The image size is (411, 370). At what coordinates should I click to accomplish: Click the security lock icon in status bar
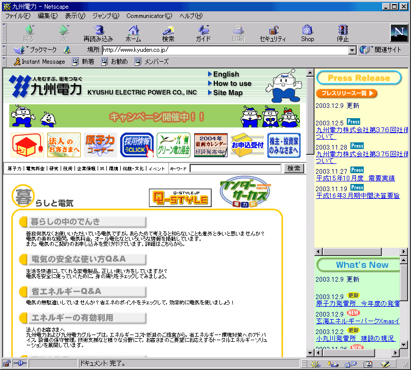click(x=7, y=363)
